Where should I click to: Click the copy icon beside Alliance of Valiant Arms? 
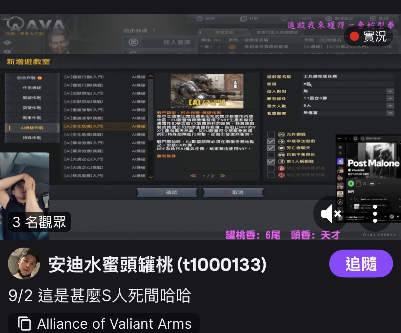(24, 324)
